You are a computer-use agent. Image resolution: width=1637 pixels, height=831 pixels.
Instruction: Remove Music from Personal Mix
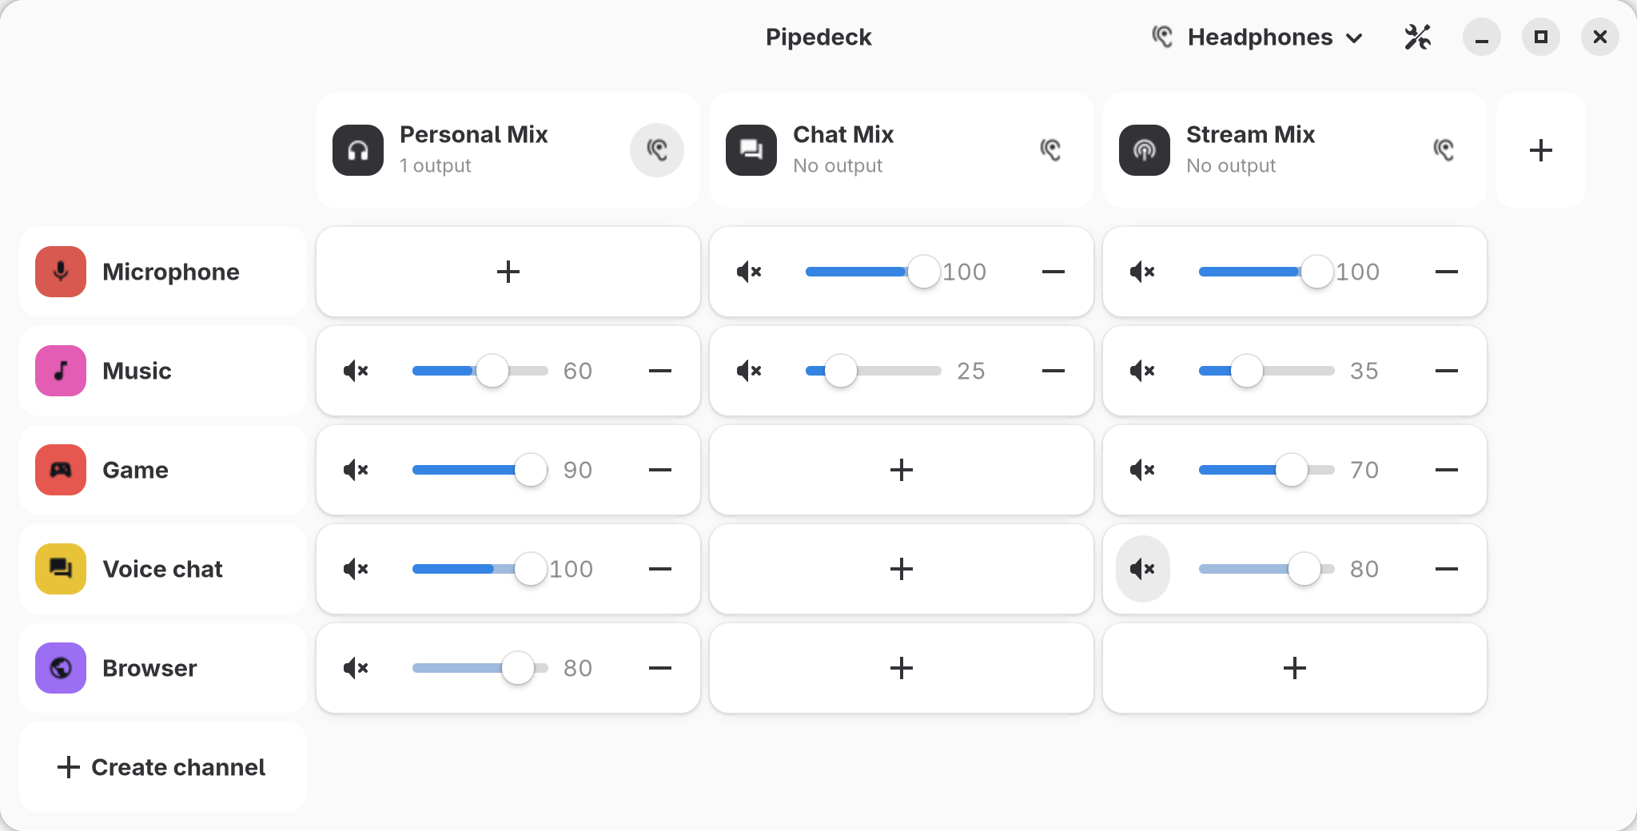coord(660,371)
